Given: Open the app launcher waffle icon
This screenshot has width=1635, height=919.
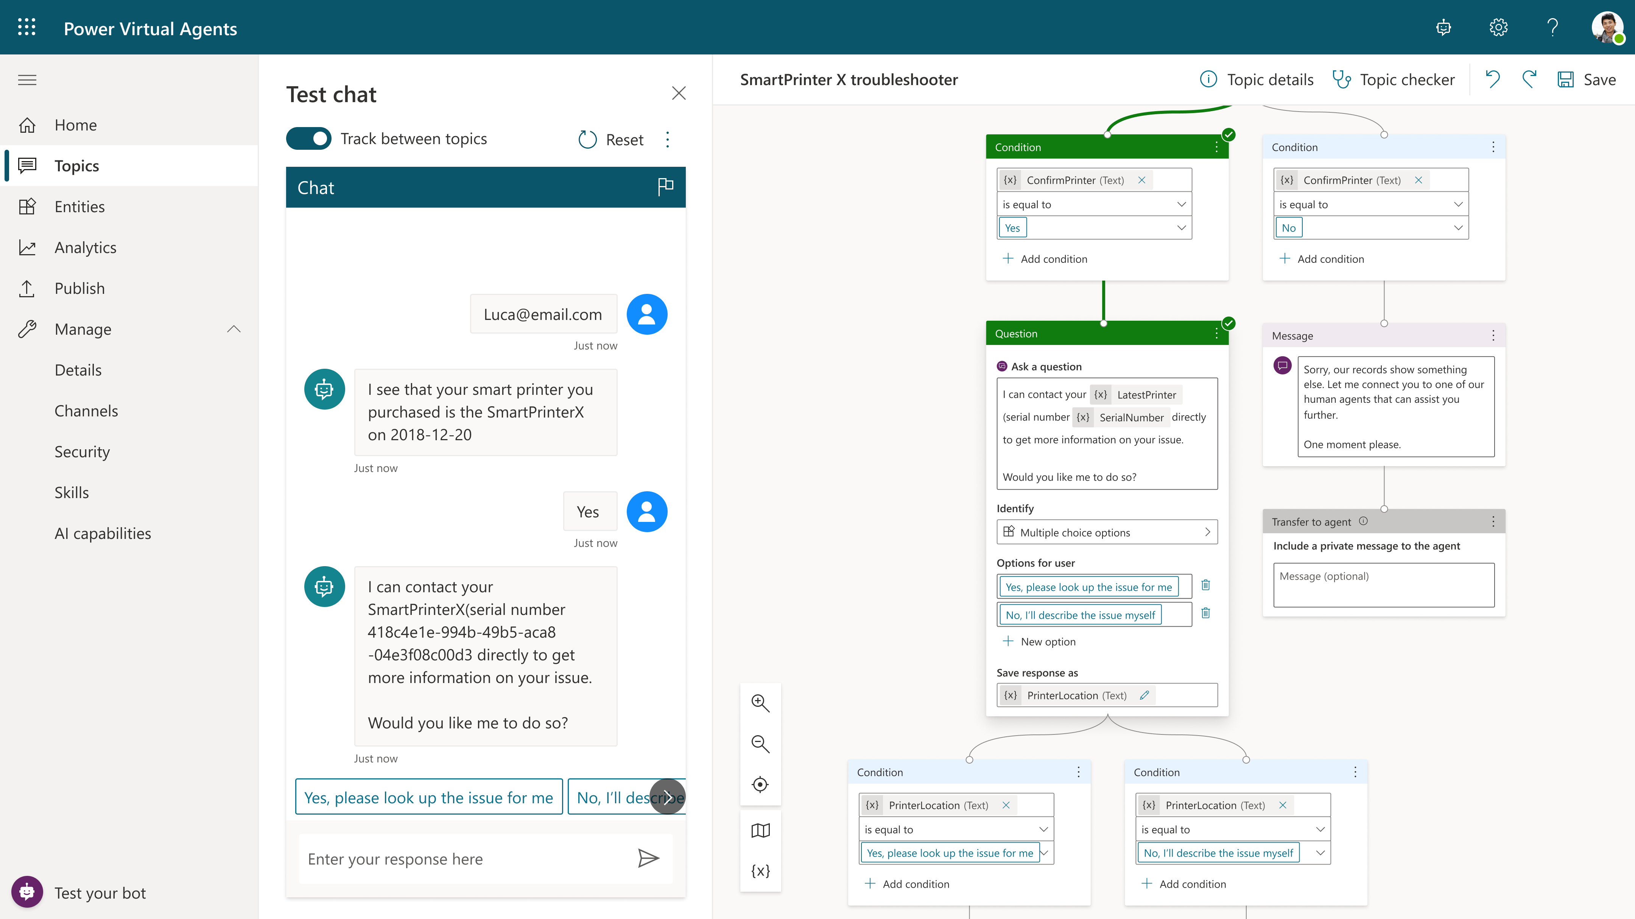Looking at the screenshot, I should tap(26, 27).
